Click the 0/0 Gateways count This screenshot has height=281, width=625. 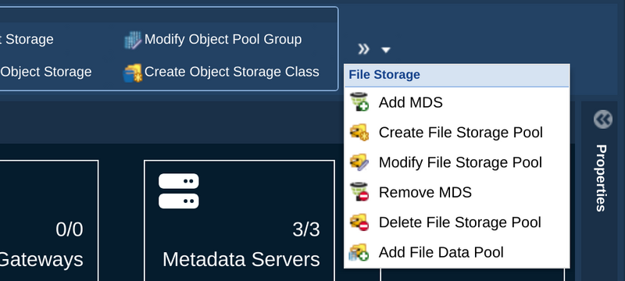70,229
